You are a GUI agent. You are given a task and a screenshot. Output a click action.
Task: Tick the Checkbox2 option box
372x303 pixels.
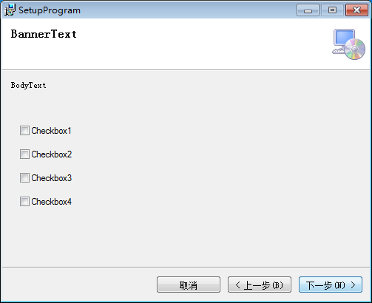tap(24, 154)
